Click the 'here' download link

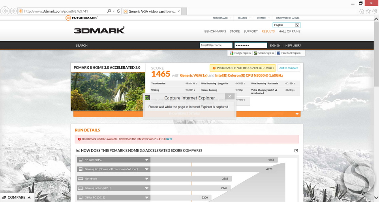[169, 139]
